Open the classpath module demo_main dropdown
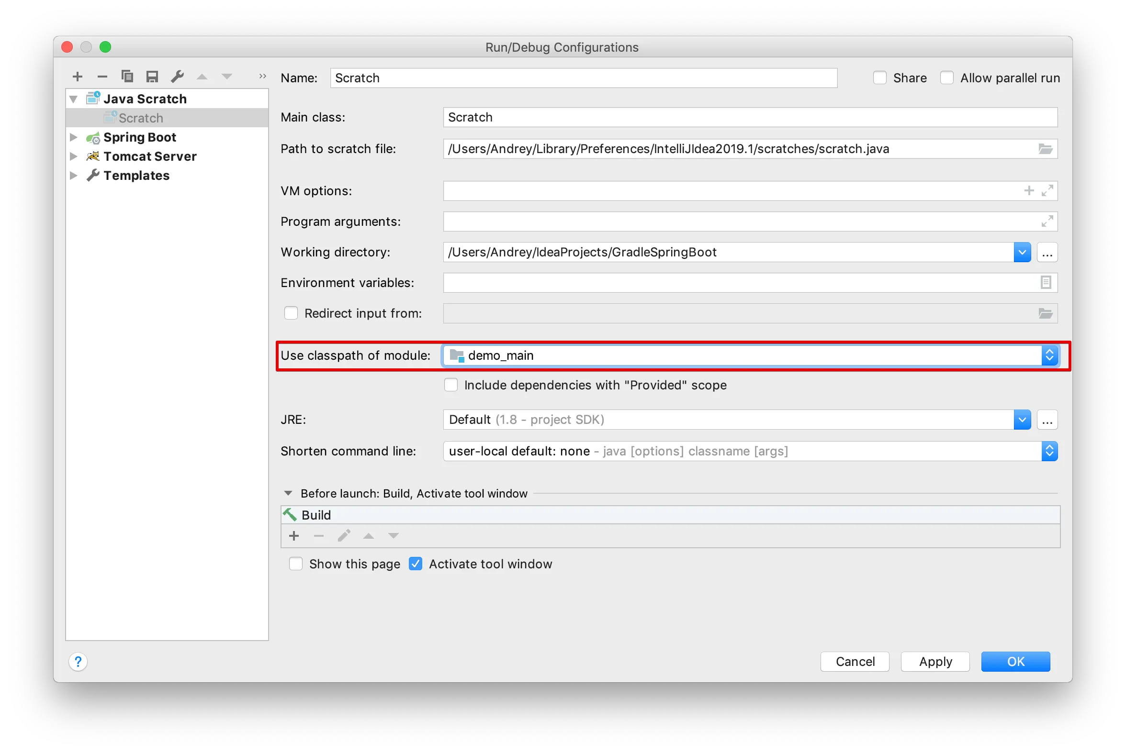The height and width of the screenshot is (753, 1126). [x=1049, y=355]
